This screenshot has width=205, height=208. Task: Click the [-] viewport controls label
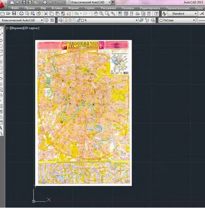coord(8,28)
